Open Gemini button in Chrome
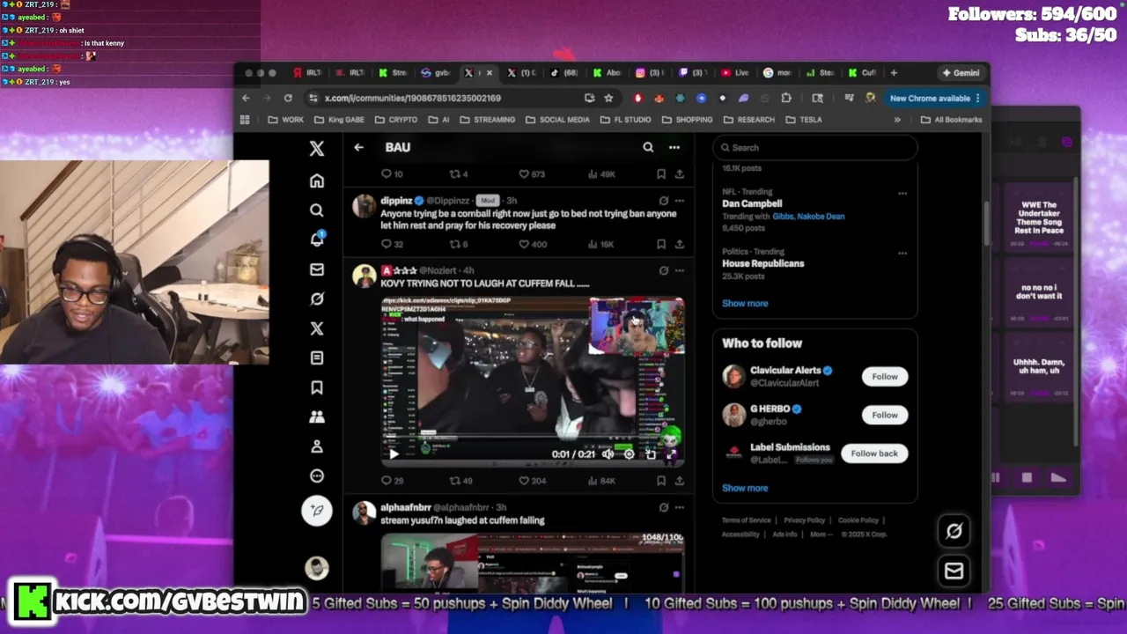 click(x=960, y=73)
